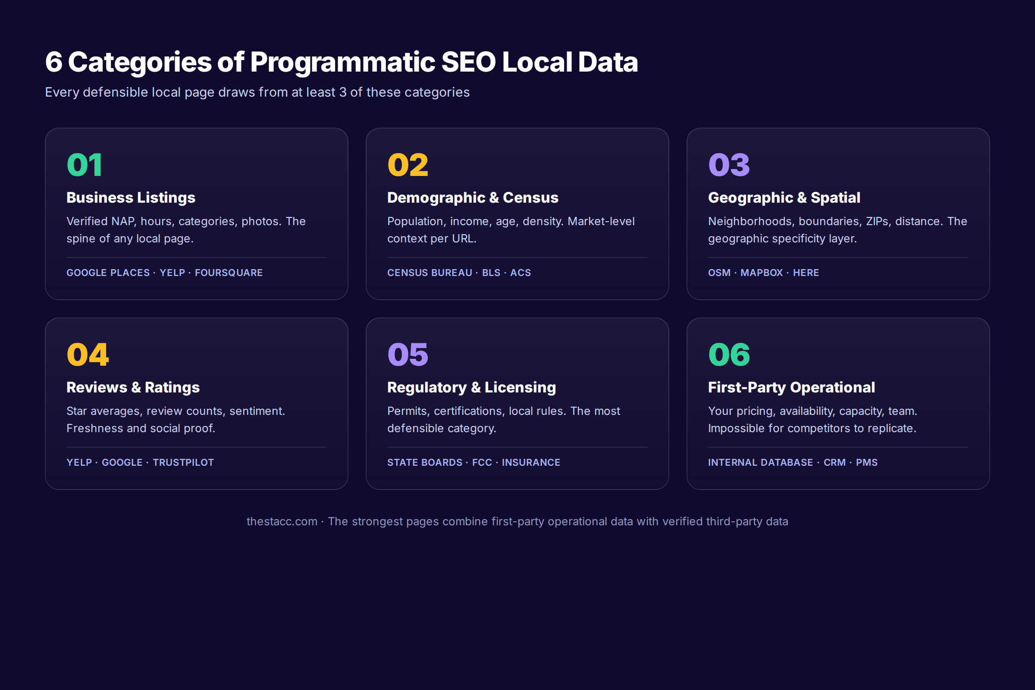Click the 'Regulatory & Licensing' heading
This screenshot has width=1035, height=690.
click(472, 388)
